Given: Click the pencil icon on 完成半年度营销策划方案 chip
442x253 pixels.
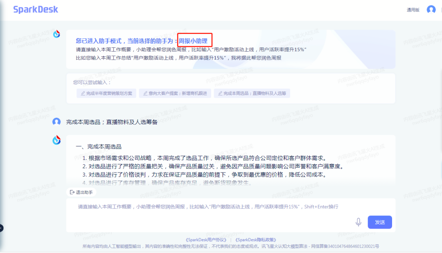Looking at the screenshot, I should pos(83,94).
